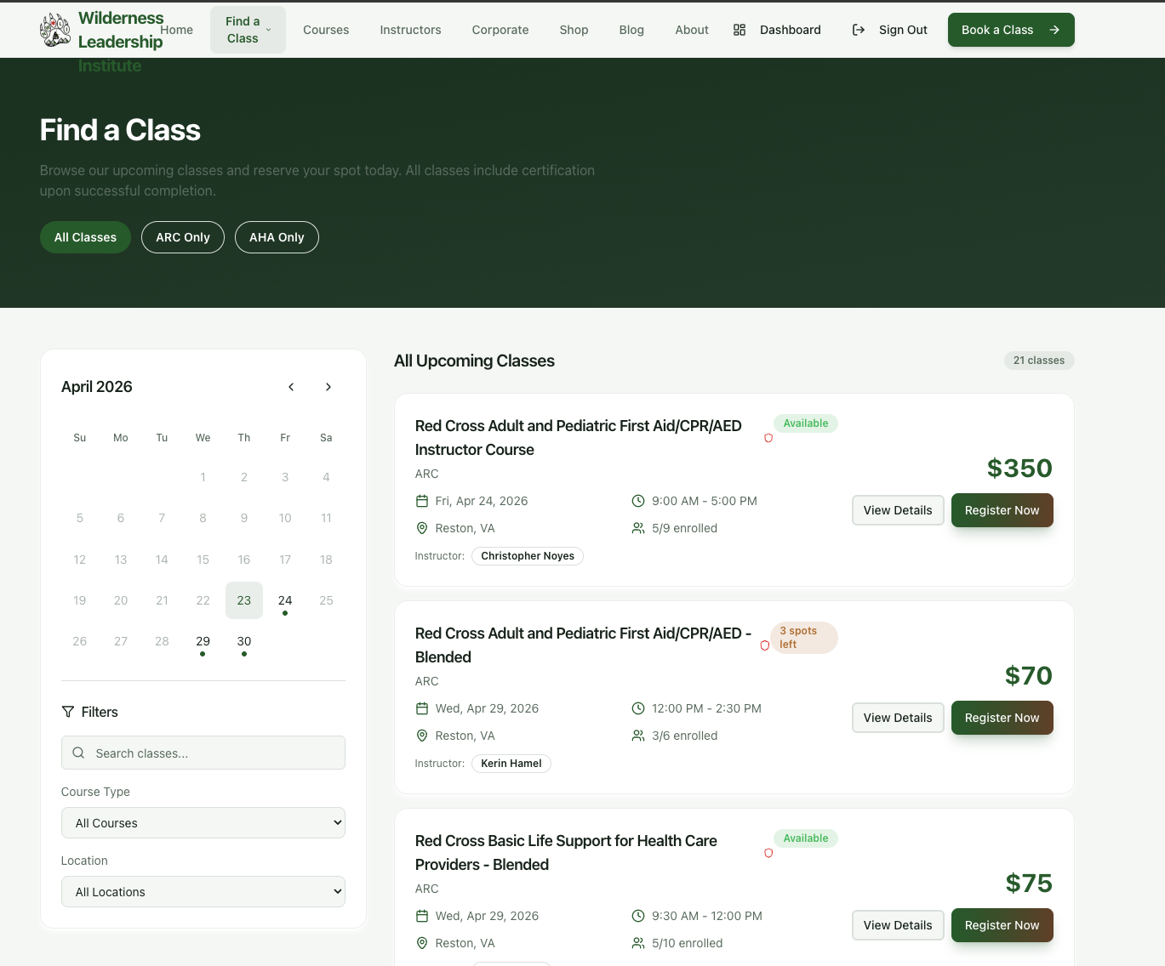This screenshot has width=1165, height=966.
Task: Click the magnifier icon in search box
Action: pyautogui.click(x=78, y=753)
